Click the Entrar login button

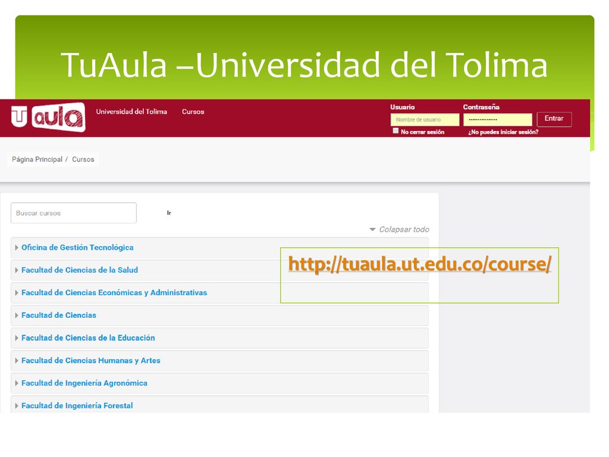tap(554, 119)
